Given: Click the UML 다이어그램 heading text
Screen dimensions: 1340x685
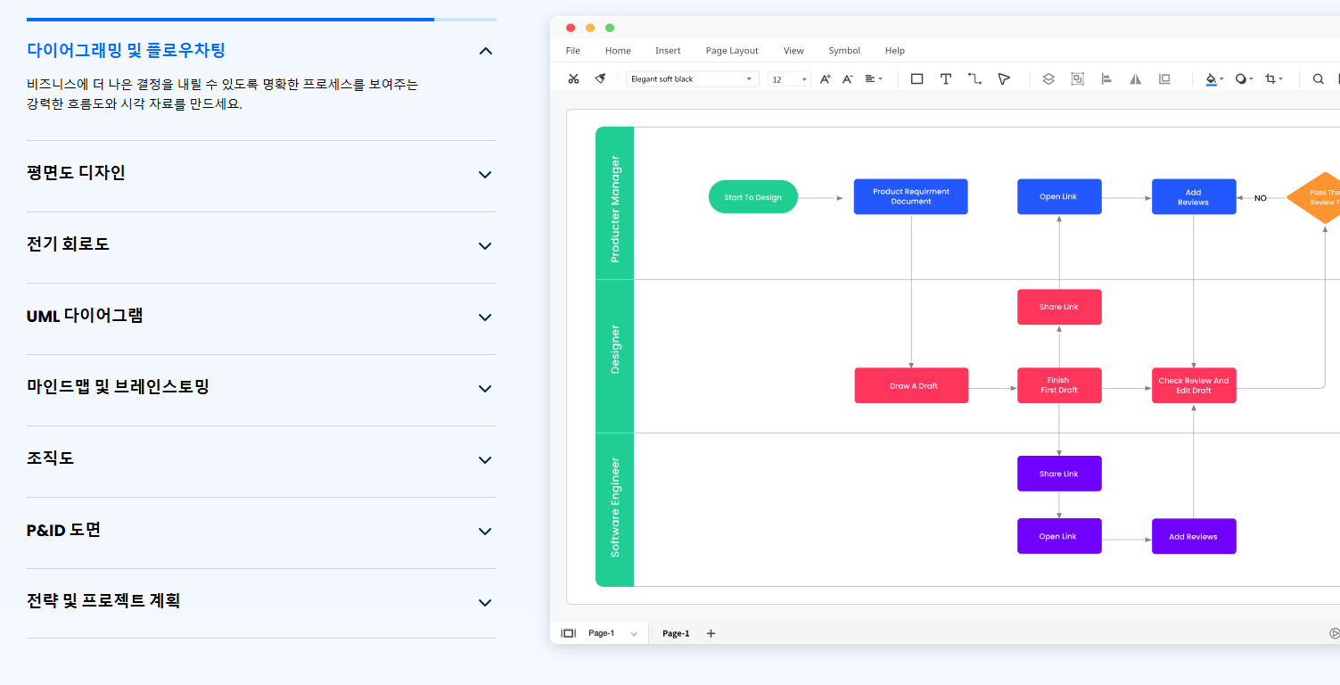Looking at the screenshot, I should [85, 316].
